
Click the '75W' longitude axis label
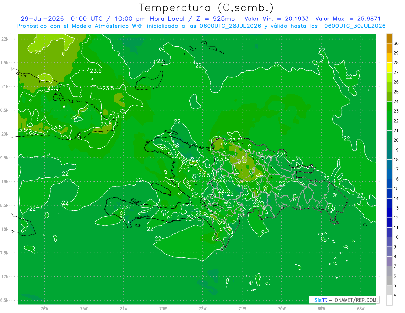[x=84, y=309]
